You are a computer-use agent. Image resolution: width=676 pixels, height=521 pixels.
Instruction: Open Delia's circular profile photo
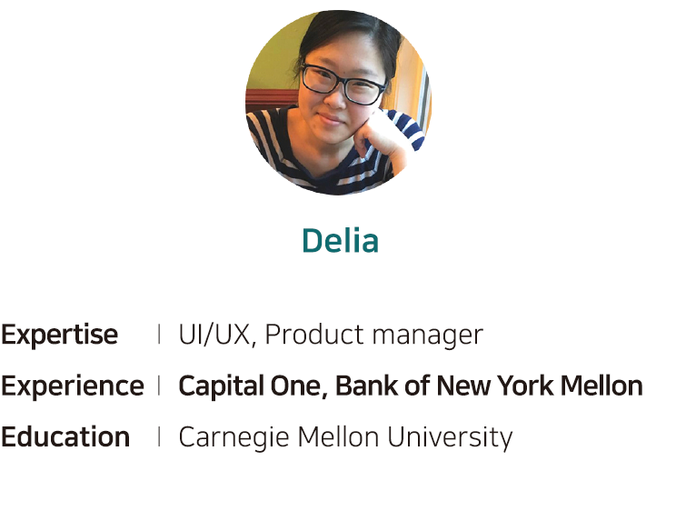[x=338, y=103]
